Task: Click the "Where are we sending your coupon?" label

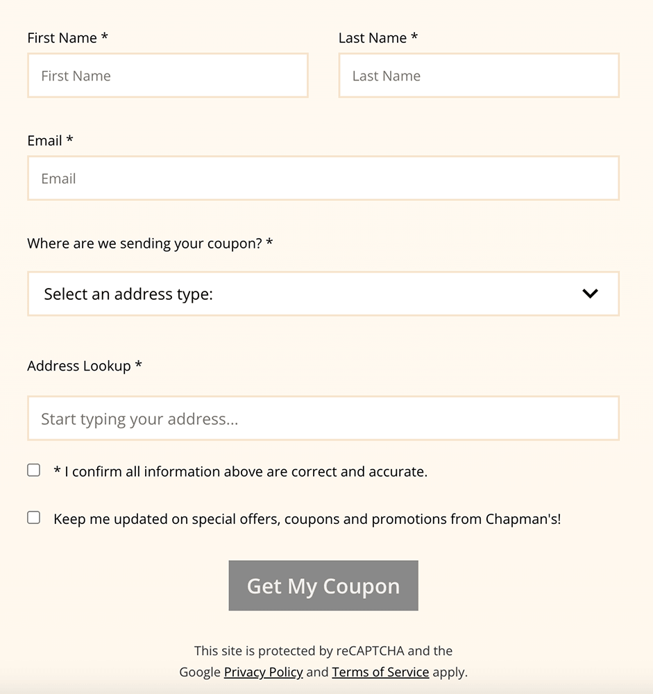Action: [x=150, y=244]
